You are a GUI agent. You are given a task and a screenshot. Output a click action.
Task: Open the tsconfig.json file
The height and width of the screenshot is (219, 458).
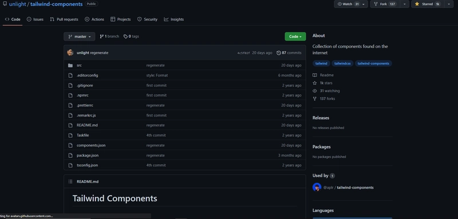coord(88,165)
